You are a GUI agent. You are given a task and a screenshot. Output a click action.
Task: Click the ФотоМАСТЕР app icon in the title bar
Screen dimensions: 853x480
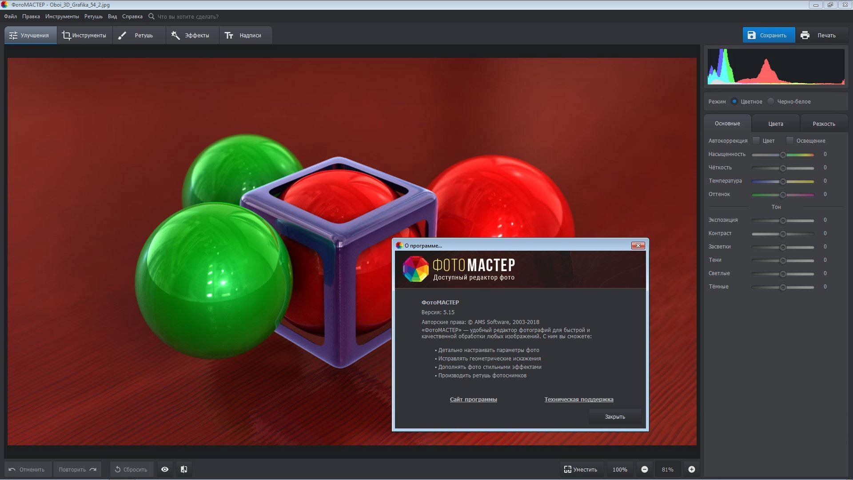pos(4,4)
